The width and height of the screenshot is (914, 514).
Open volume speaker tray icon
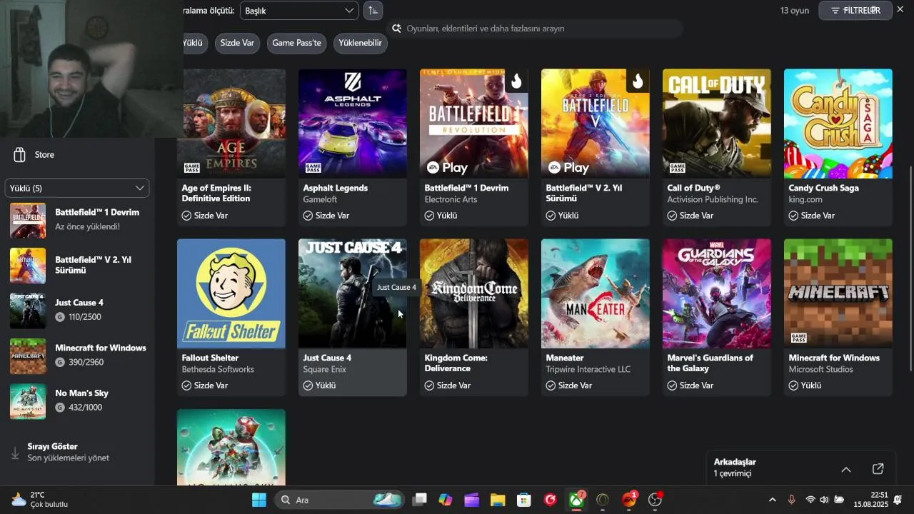pyautogui.click(x=824, y=500)
